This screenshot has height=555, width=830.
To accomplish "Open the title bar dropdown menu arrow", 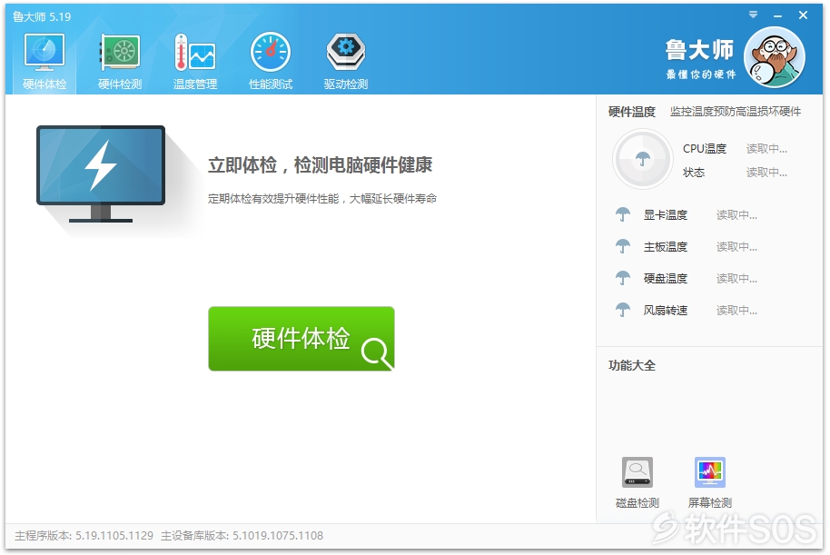I will pyautogui.click(x=753, y=15).
